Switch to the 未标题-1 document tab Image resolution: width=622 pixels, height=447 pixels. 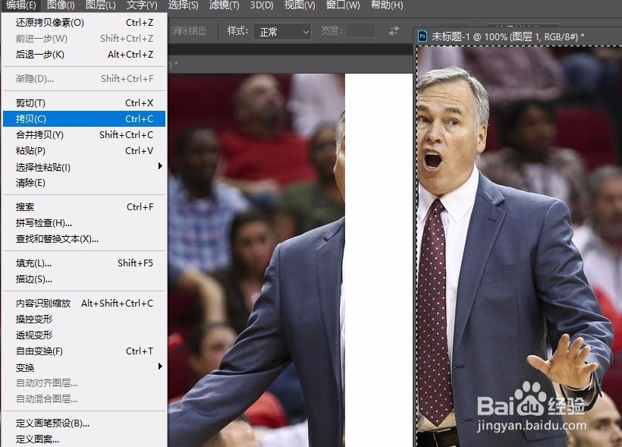507,36
